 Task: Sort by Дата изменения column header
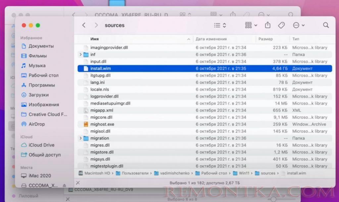coord(211,39)
